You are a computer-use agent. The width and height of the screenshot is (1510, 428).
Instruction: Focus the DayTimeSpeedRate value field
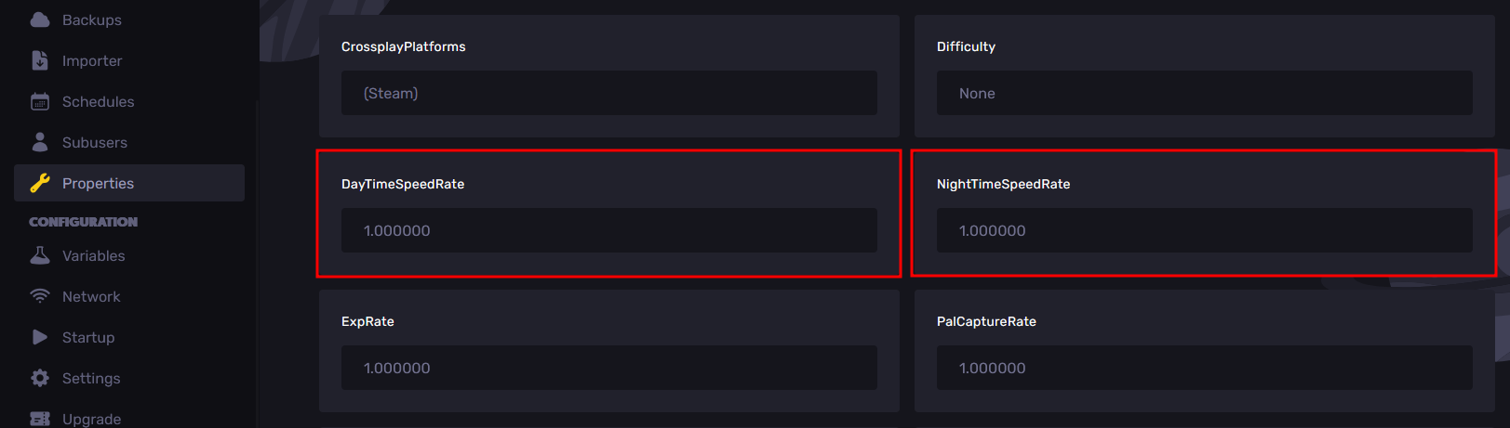click(x=608, y=230)
